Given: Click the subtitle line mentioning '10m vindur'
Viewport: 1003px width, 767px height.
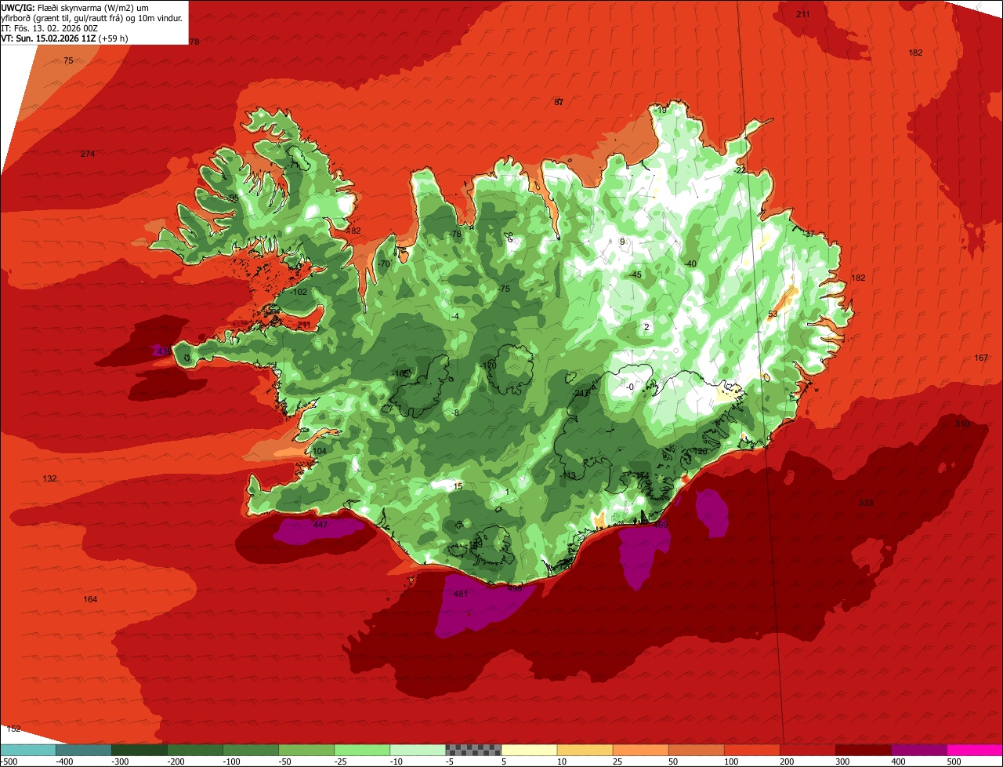Looking at the screenshot, I should (x=92, y=17).
